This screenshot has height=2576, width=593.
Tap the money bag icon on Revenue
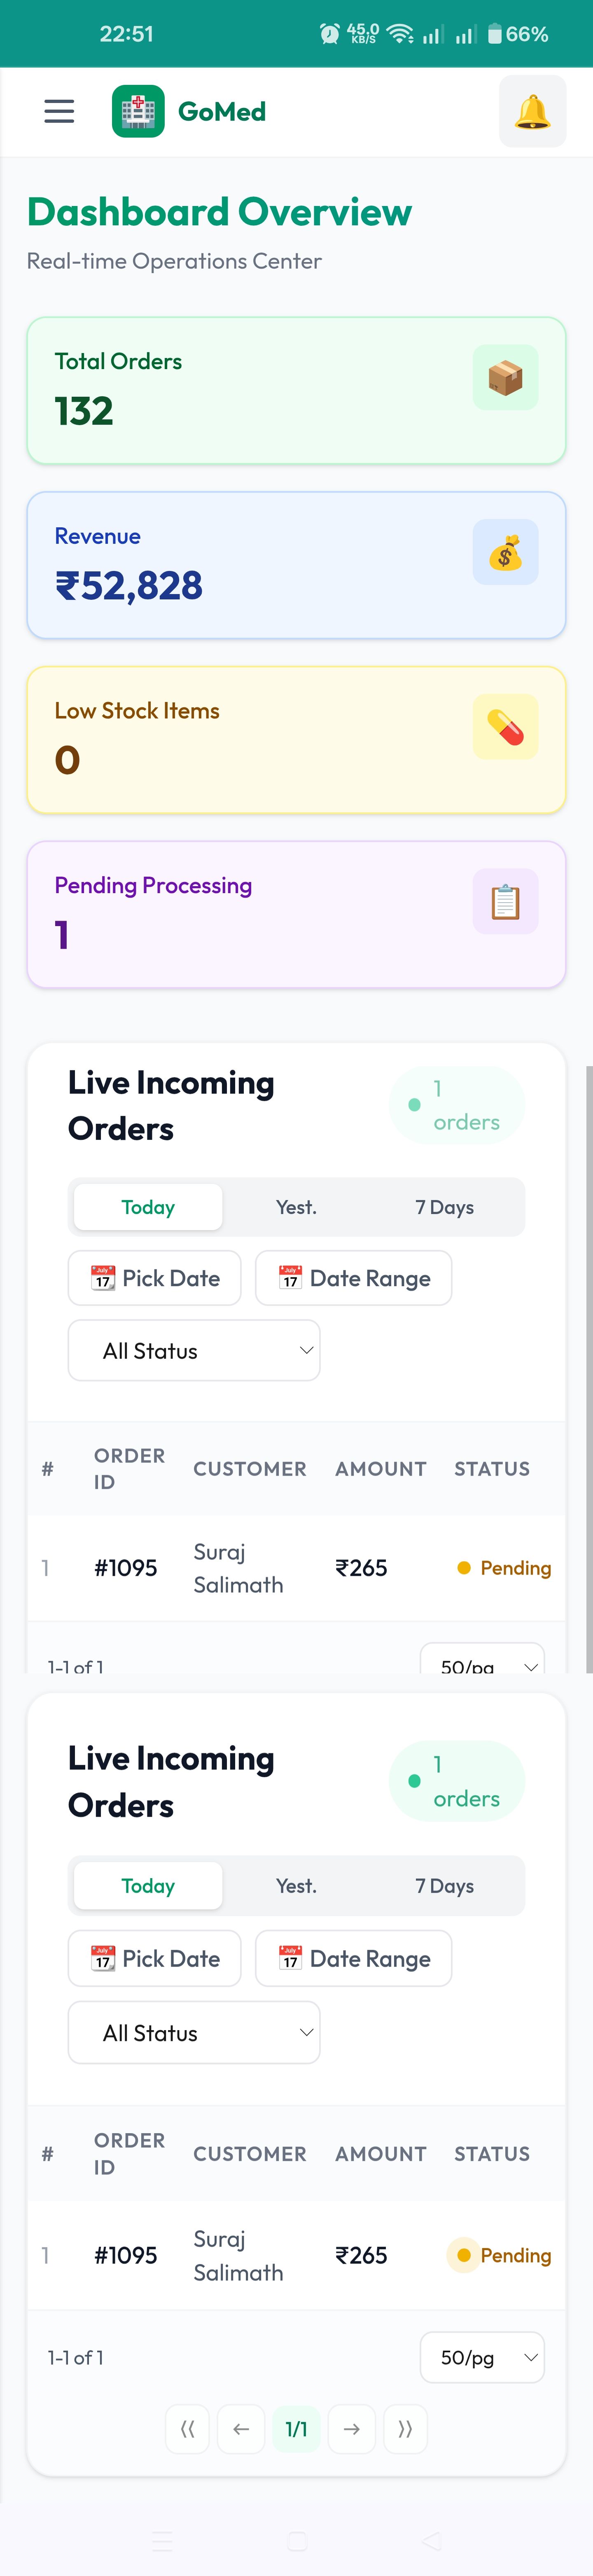pos(505,552)
